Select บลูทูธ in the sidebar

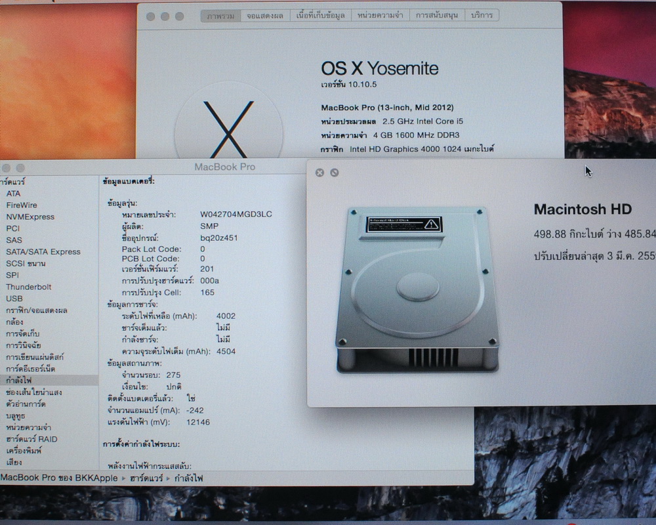(x=16, y=415)
